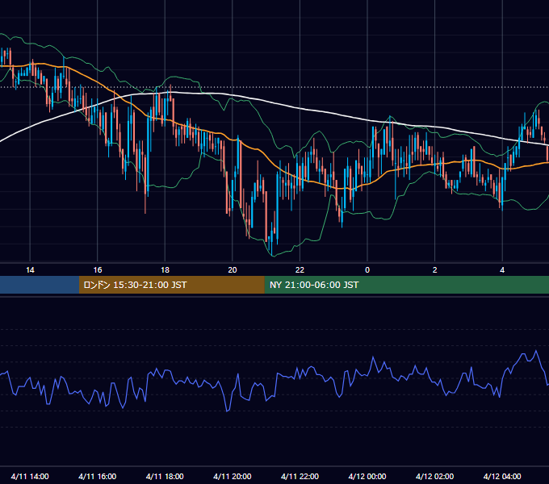Click the 4/12 00:00 date label

click(367, 476)
